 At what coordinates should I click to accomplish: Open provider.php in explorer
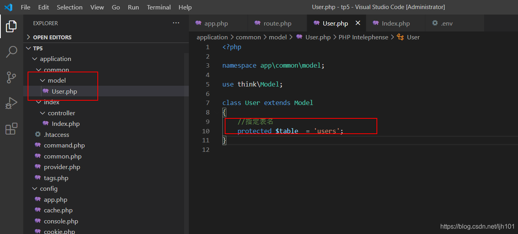[106, 167]
